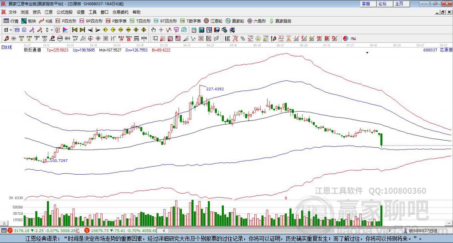Image resolution: width=453 pixels, height=243 pixels.
Task: Select the crosshair cursor tool
Action: [161, 30]
